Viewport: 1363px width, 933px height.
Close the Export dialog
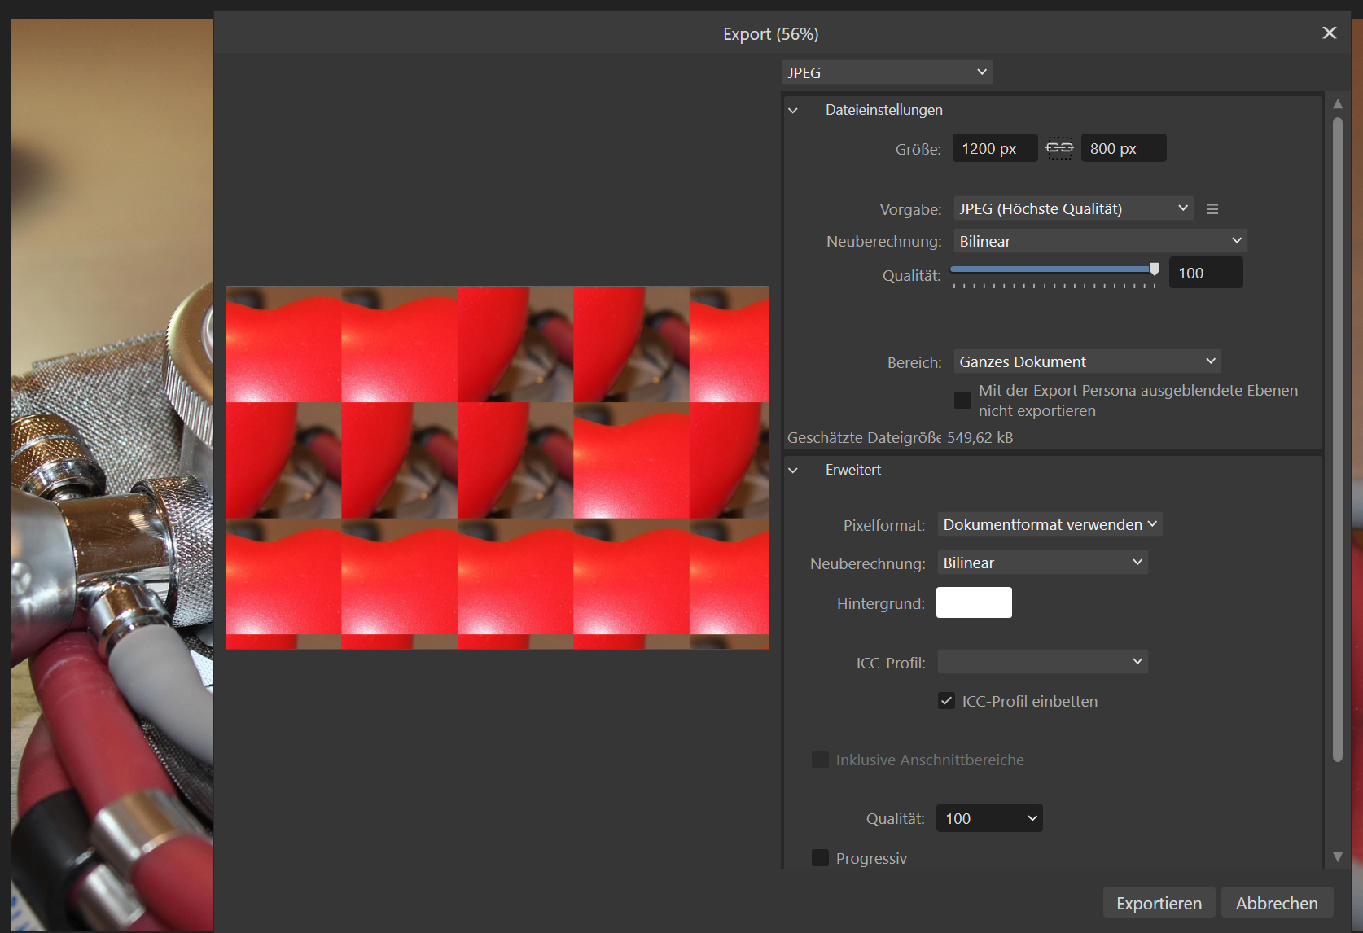coord(1330,33)
